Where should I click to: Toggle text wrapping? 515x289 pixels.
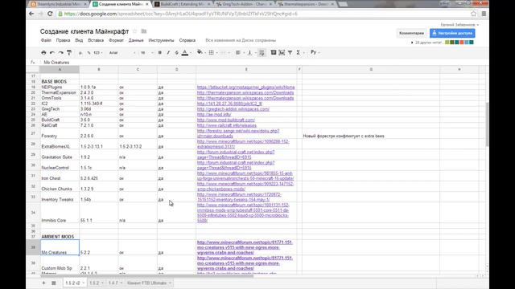262,52
